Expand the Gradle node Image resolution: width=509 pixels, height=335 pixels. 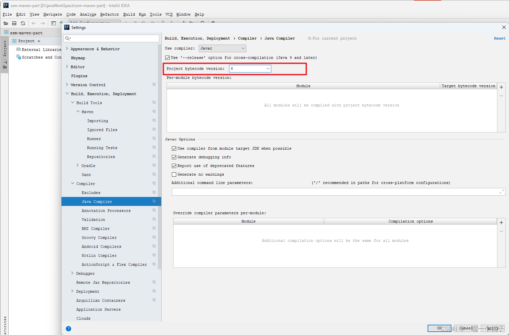[78, 165]
